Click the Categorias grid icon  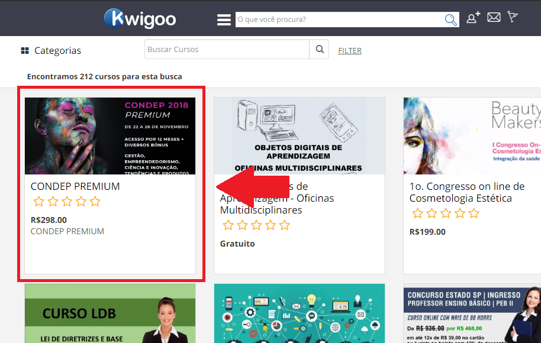click(x=25, y=51)
